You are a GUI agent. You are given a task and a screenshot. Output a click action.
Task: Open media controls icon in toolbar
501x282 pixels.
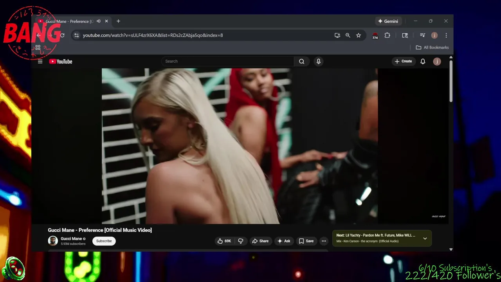coord(422,35)
